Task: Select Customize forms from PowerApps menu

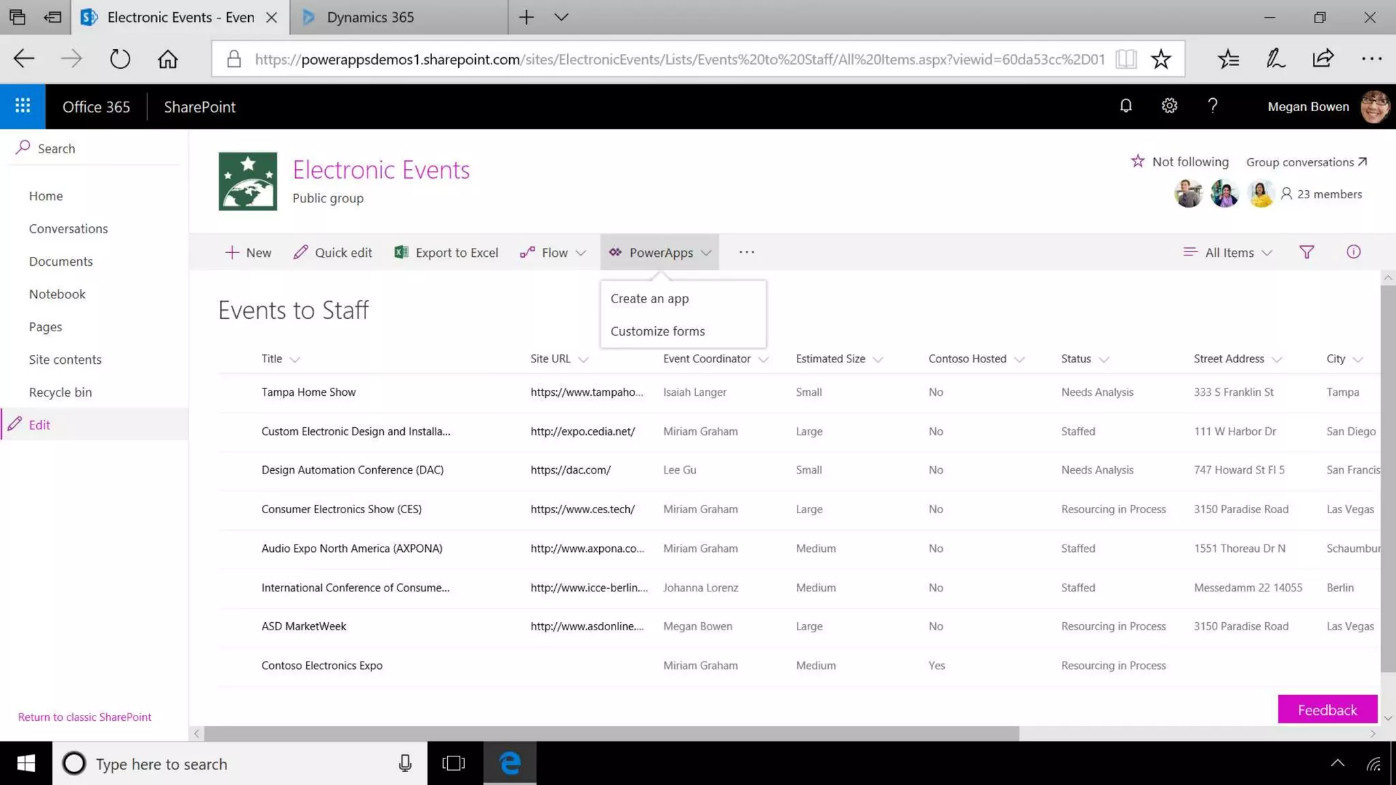Action: click(657, 331)
